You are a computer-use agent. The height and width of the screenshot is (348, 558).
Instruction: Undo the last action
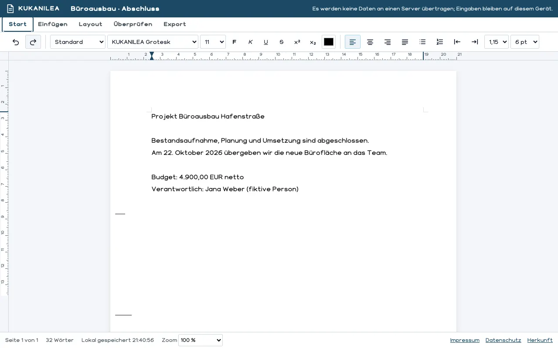click(x=16, y=42)
